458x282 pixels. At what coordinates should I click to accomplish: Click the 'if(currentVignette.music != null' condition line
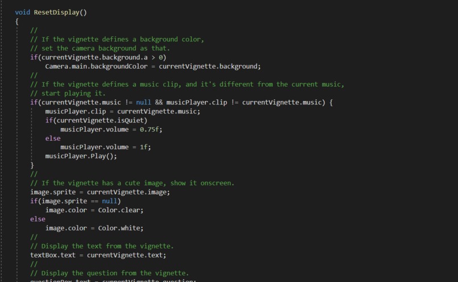[x=181, y=103]
